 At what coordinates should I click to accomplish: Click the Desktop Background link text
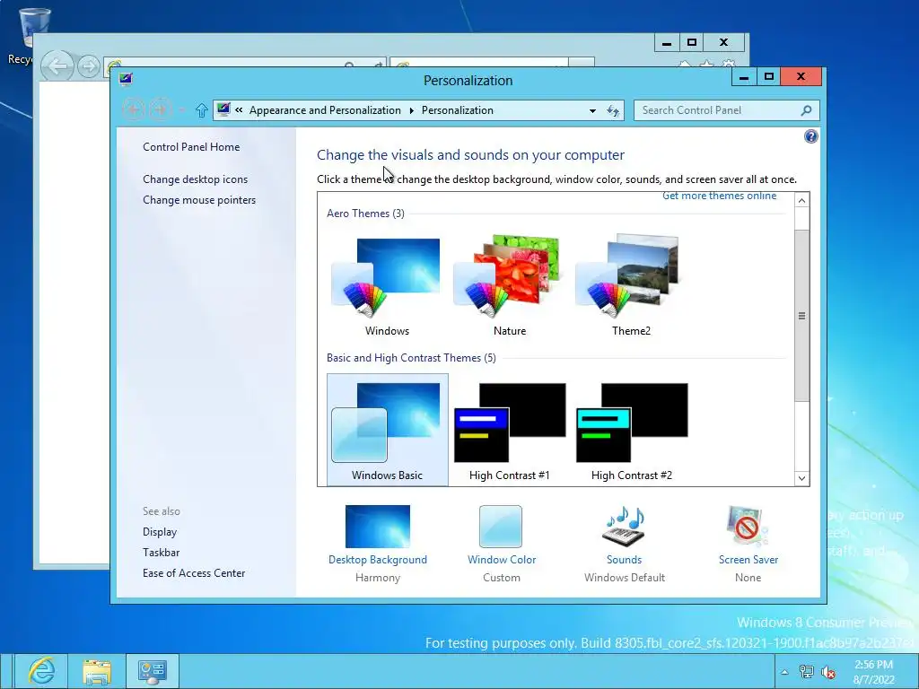[x=378, y=560]
